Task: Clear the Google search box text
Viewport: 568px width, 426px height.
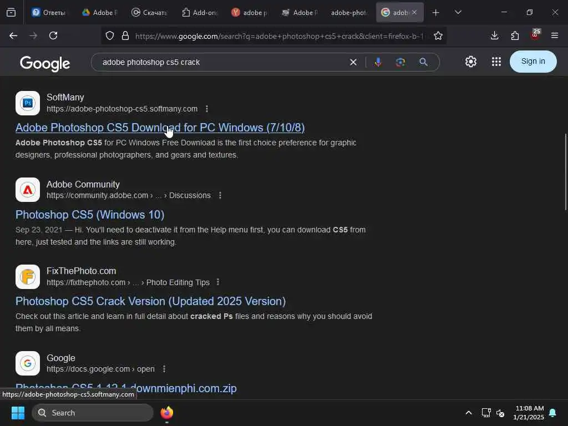Action: [x=353, y=62]
